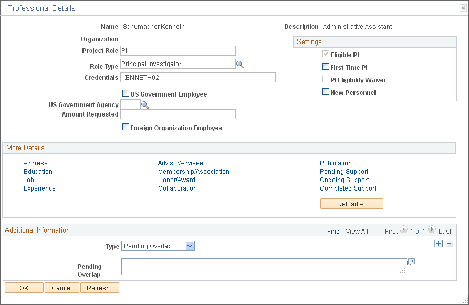Check the First Time PI checkbox
Image resolution: width=469 pixels, height=305 pixels.
pos(327,67)
